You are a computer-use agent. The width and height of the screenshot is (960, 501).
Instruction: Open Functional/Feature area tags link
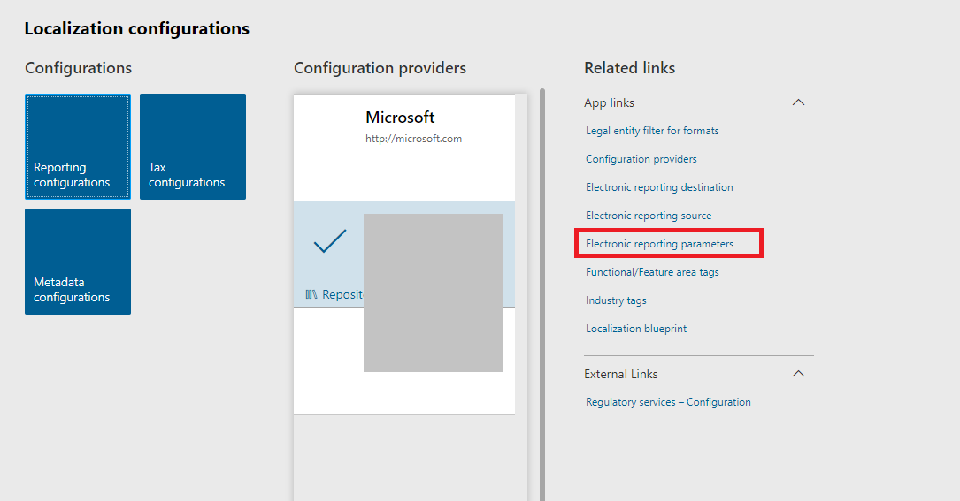pyautogui.click(x=652, y=272)
